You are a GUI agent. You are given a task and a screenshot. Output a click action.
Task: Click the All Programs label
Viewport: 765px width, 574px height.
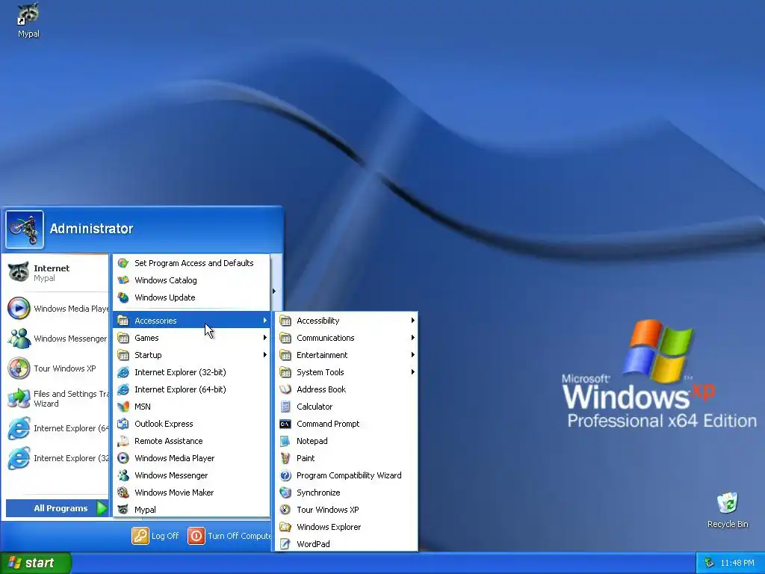click(x=61, y=508)
